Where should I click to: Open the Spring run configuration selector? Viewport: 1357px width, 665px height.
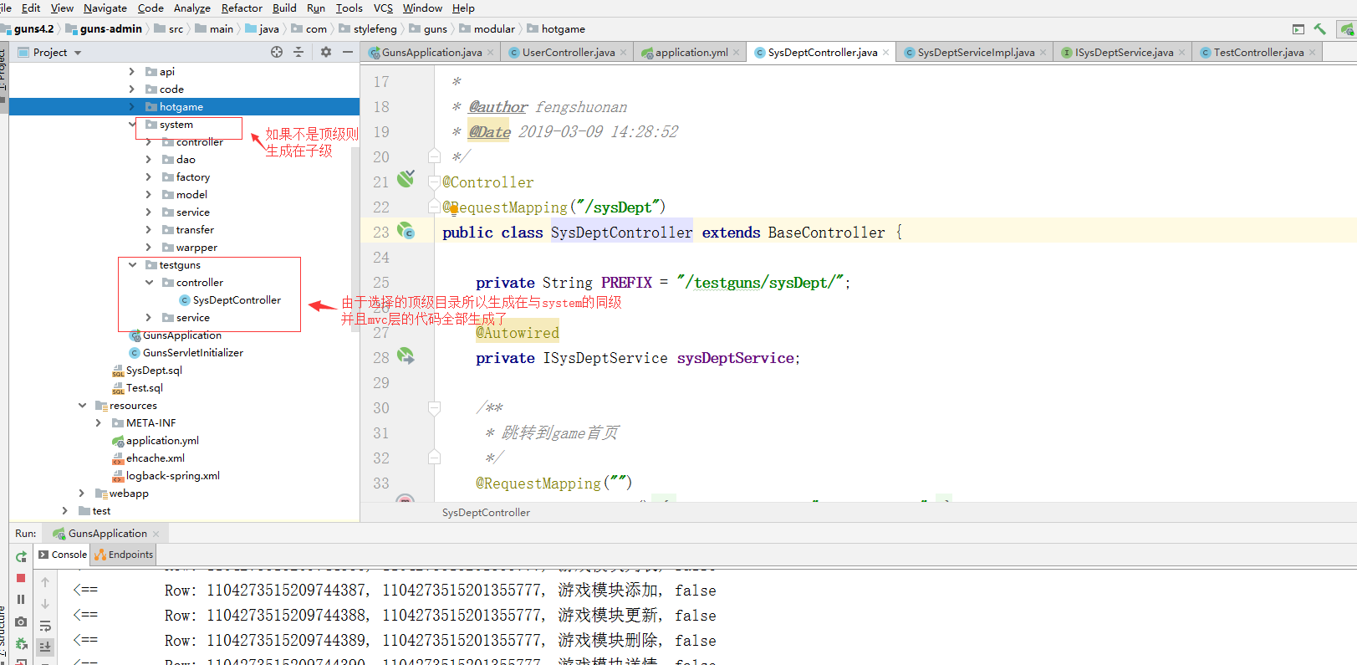[1348, 28]
